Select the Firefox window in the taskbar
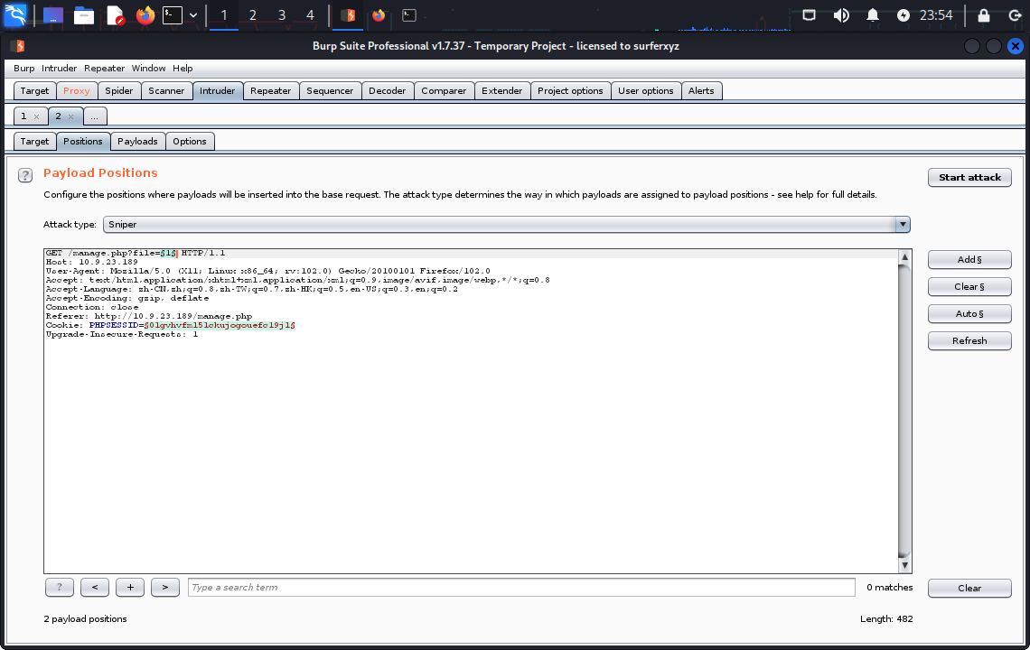 tap(379, 15)
